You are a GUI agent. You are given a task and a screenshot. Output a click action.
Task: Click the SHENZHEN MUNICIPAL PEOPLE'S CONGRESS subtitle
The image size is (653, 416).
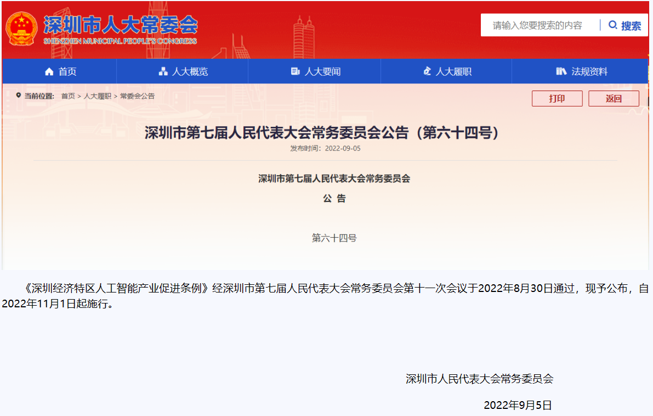120,41
